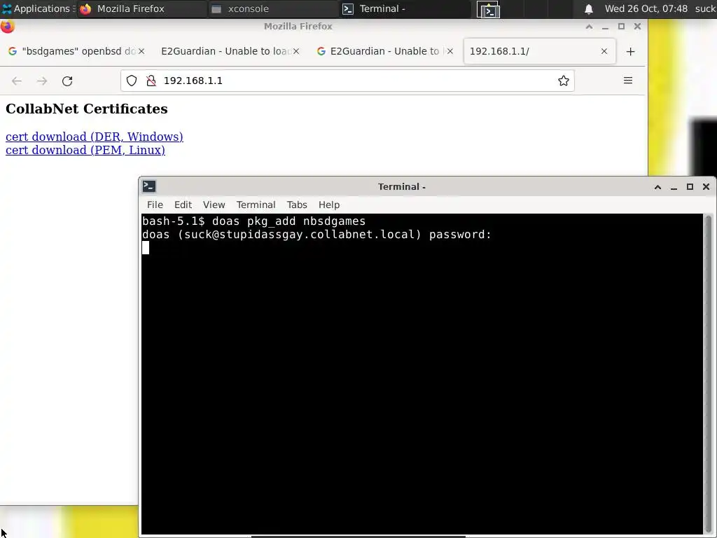
Task: Go back one page in Firefox
Action: (x=17, y=81)
